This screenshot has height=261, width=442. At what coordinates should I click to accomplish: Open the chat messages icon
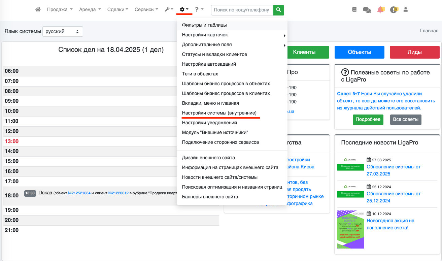[367, 10]
